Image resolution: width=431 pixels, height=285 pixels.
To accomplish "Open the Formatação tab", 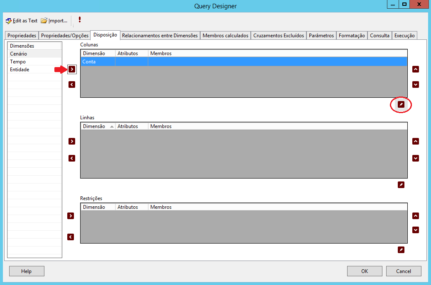I will pos(352,36).
